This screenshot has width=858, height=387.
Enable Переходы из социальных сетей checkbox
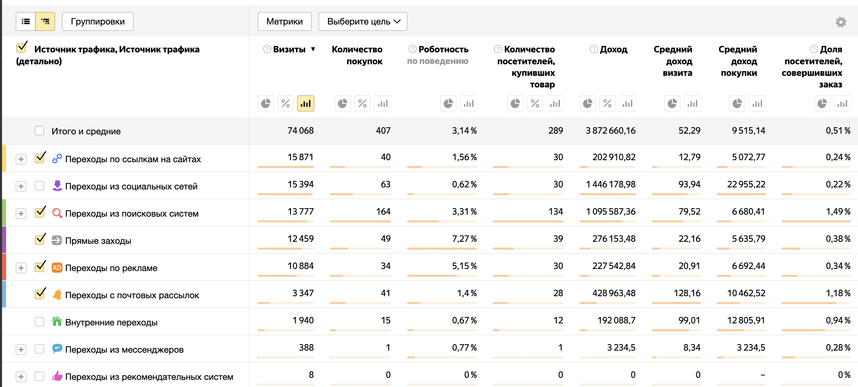pos(39,186)
